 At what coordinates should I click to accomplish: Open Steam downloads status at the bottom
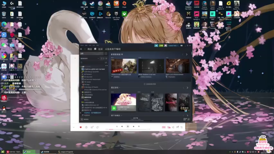click(x=136, y=119)
